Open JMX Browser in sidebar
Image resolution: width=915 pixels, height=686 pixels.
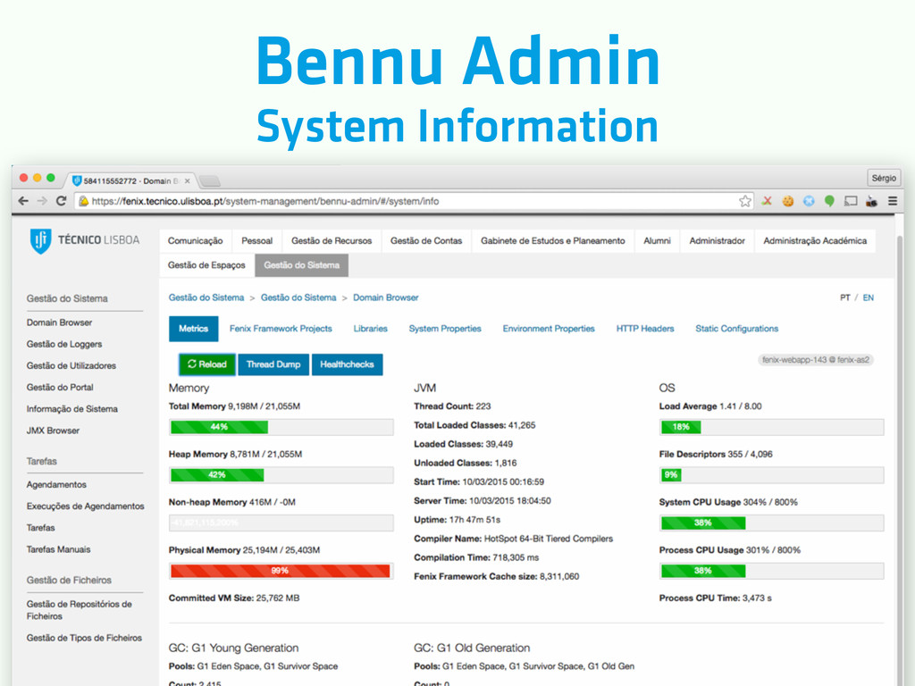point(53,431)
